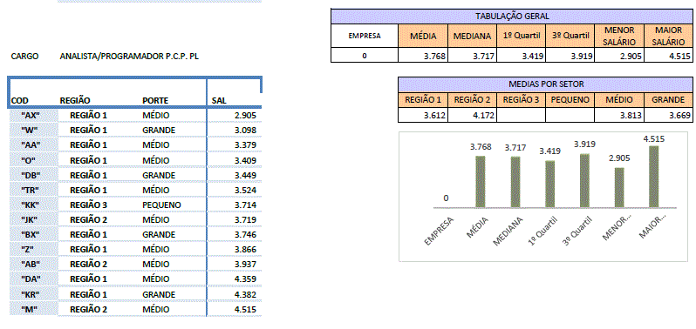Select the MENOR SALÁRIO header cell

[619, 37]
